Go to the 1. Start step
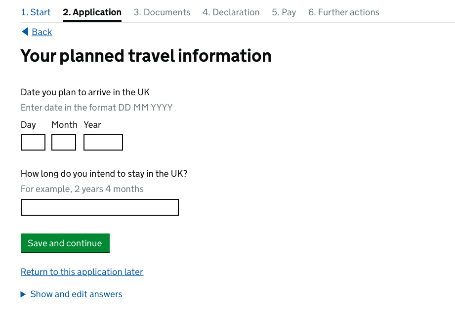This screenshot has height=309, width=455. point(36,12)
